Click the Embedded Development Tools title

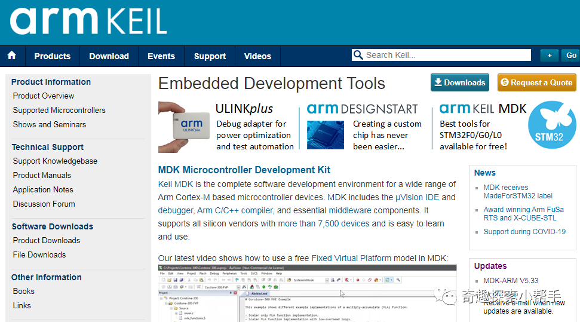tap(272, 84)
